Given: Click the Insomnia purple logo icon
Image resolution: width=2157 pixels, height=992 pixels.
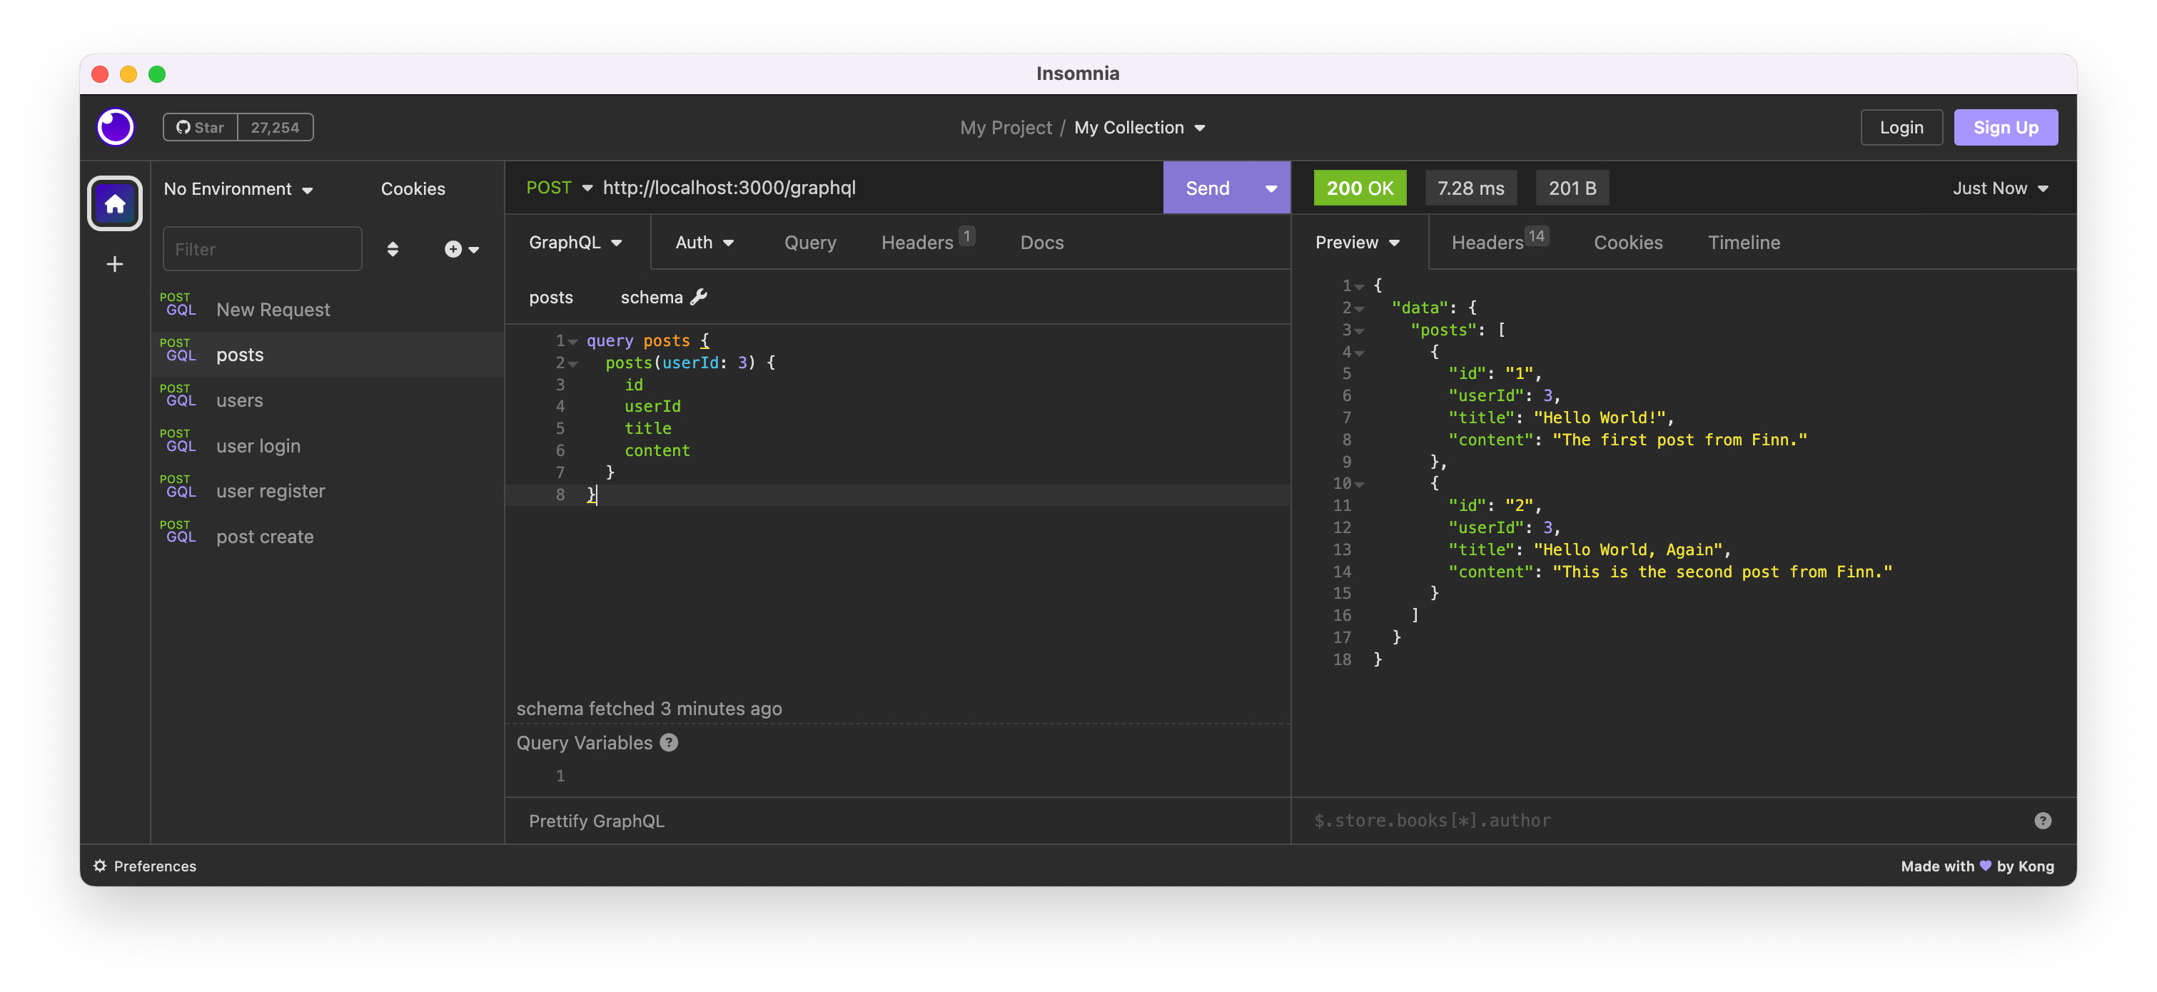Looking at the screenshot, I should click(116, 127).
